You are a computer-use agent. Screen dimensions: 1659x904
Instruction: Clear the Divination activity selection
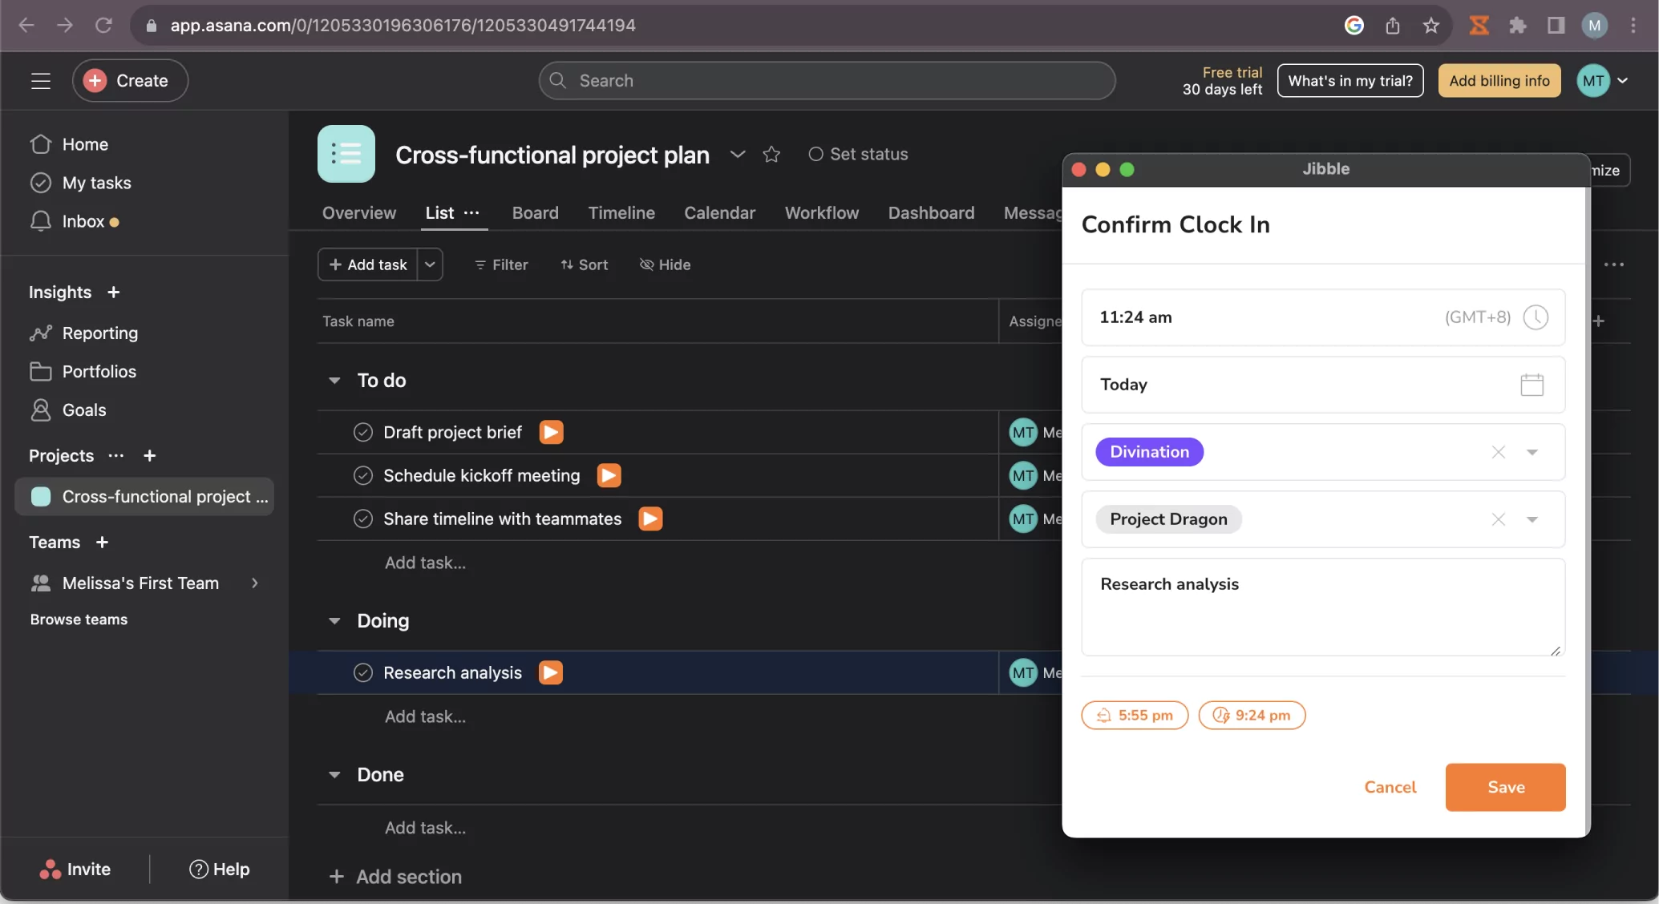[x=1498, y=452]
